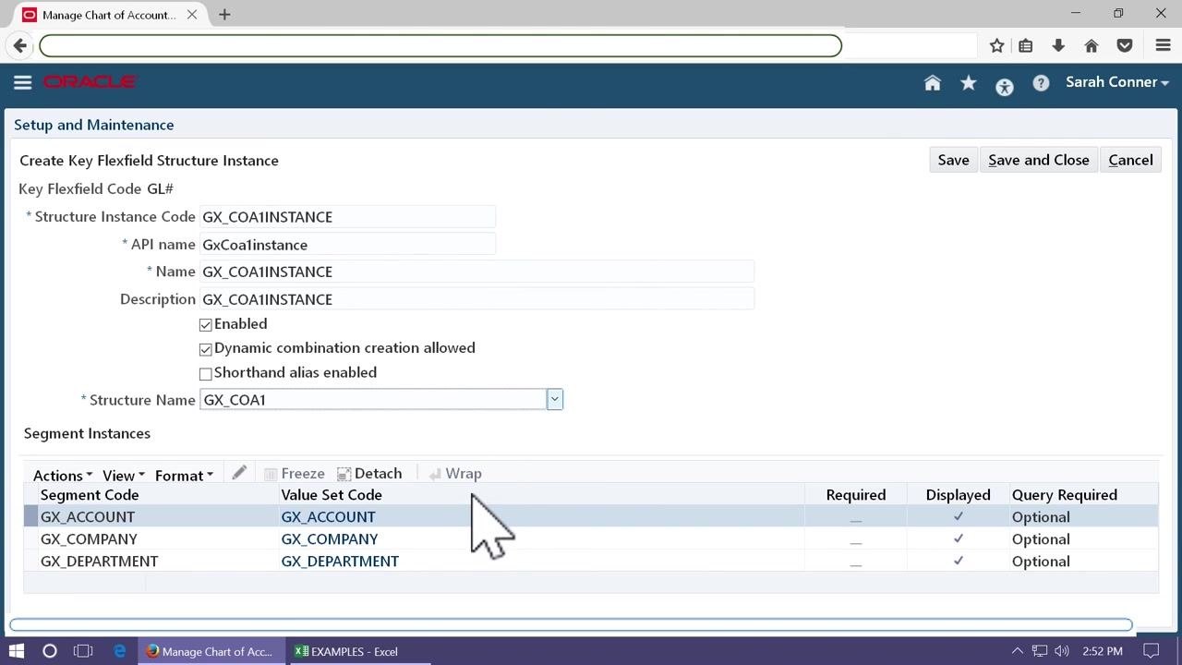Edit segment instance with pencil icon
The height and width of the screenshot is (665, 1182).
239,473
